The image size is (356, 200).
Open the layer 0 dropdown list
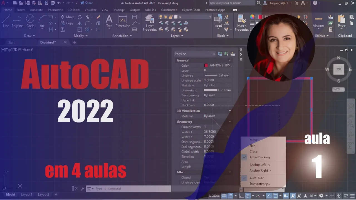185,17
